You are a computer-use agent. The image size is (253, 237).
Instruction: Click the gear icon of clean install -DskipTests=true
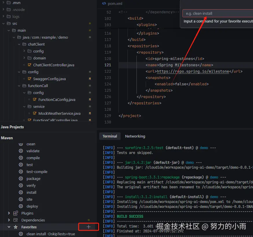pyautogui.click(x=21, y=234)
